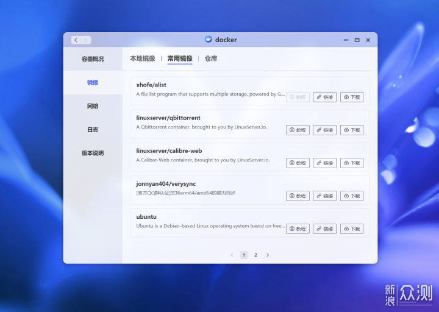Open 链接 for linuxserver/calibre-web

click(x=325, y=163)
